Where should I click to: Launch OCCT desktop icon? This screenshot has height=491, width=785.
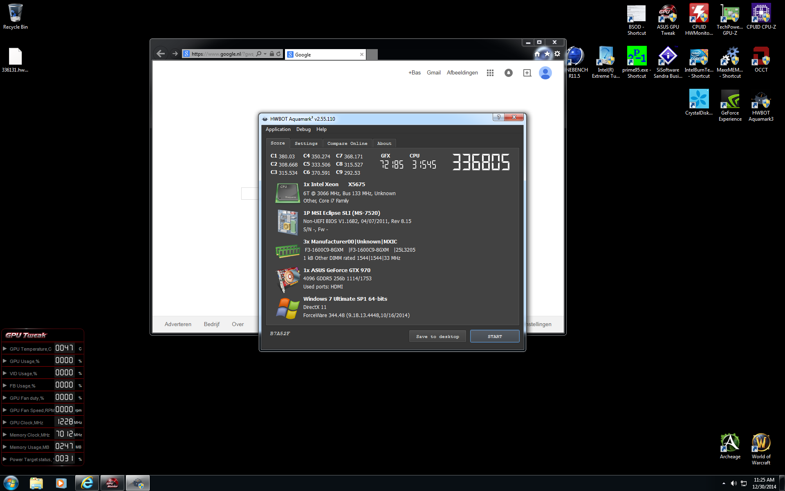tap(761, 60)
